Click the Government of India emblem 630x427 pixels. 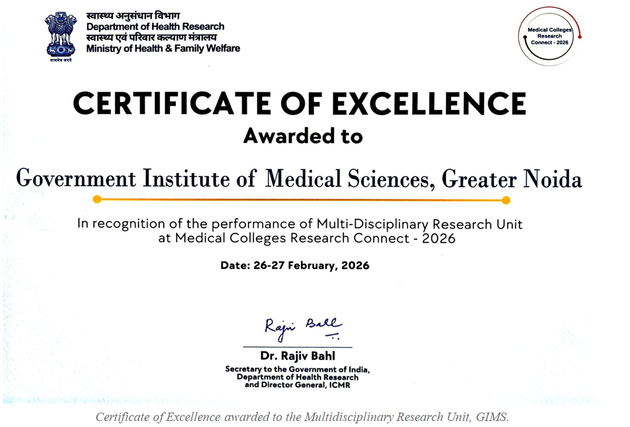pyautogui.click(x=61, y=37)
